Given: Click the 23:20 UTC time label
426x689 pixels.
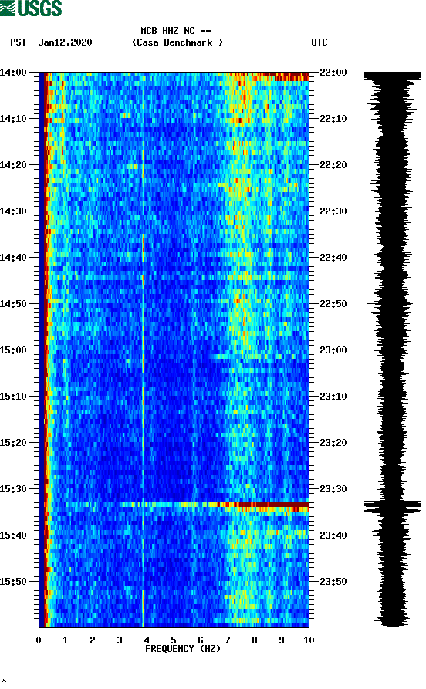Looking at the screenshot, I should tap(333, 443).
